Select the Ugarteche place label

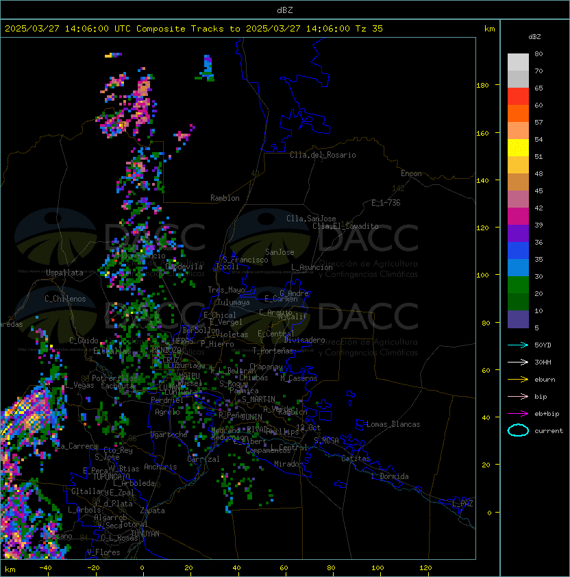[169, 434]
